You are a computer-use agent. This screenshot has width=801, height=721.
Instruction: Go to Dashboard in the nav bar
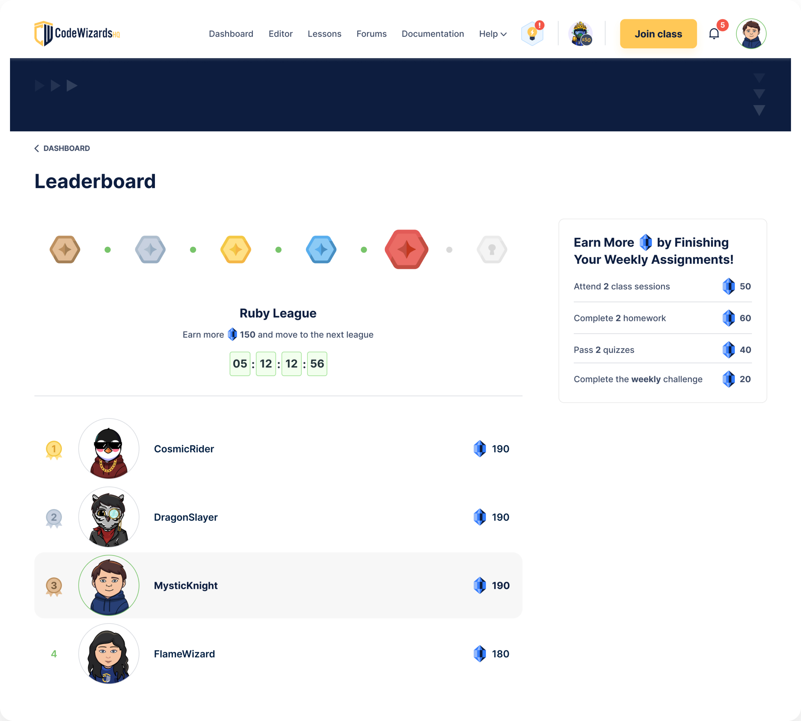pos(231,34)
